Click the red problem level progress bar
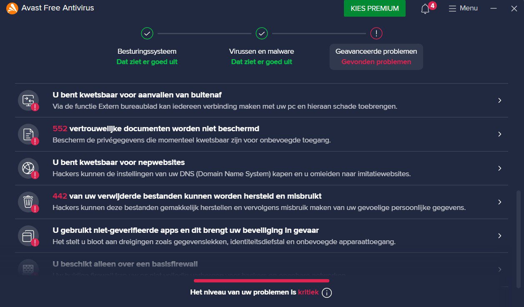 (x=261, y=281)
